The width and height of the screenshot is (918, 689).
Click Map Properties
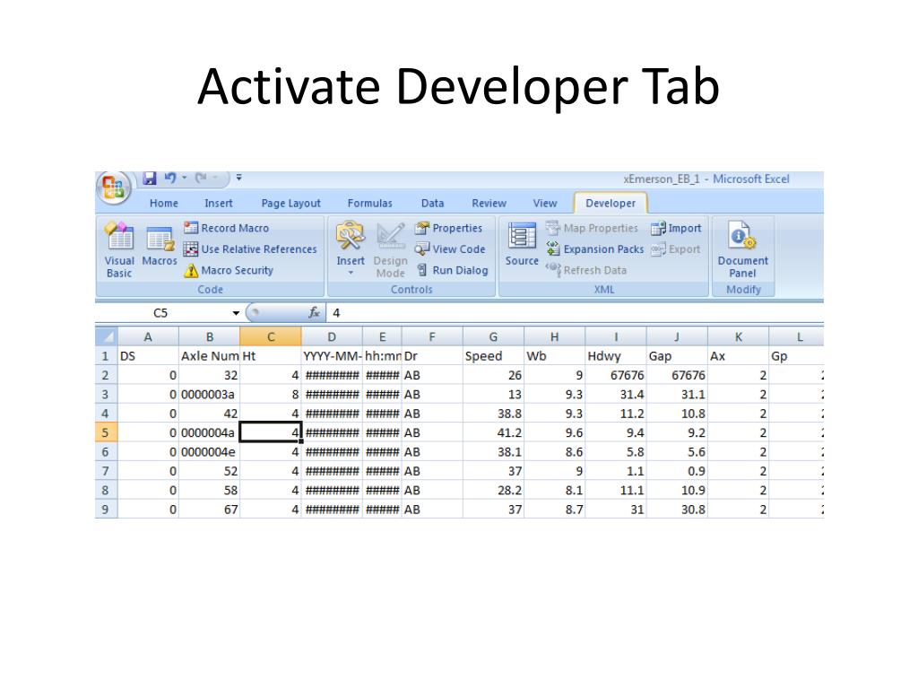point(592,228)
